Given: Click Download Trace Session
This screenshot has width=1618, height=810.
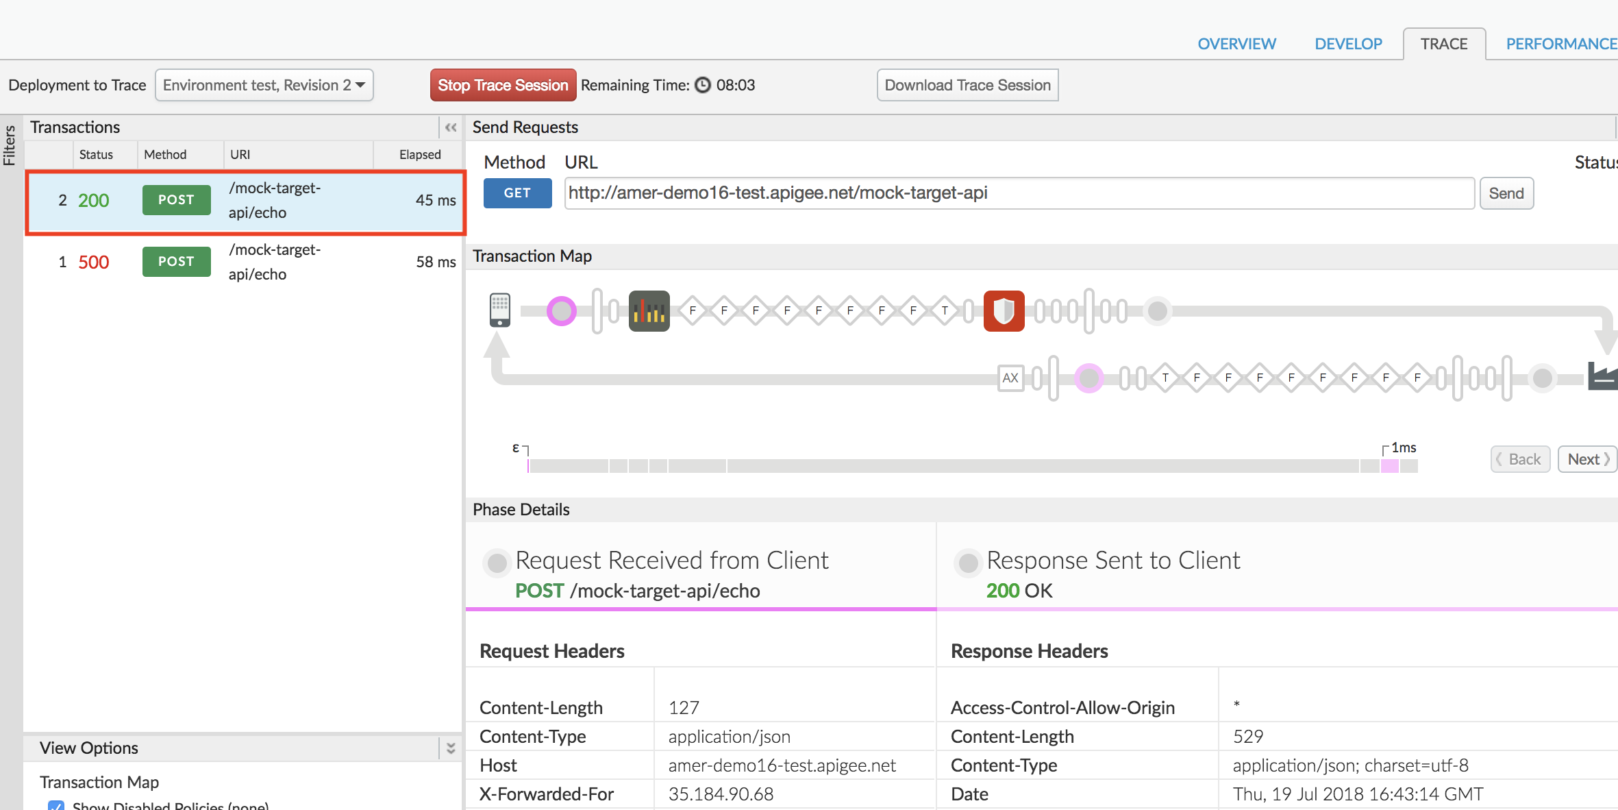Looking at the screenshot, I should pos(967,85).
